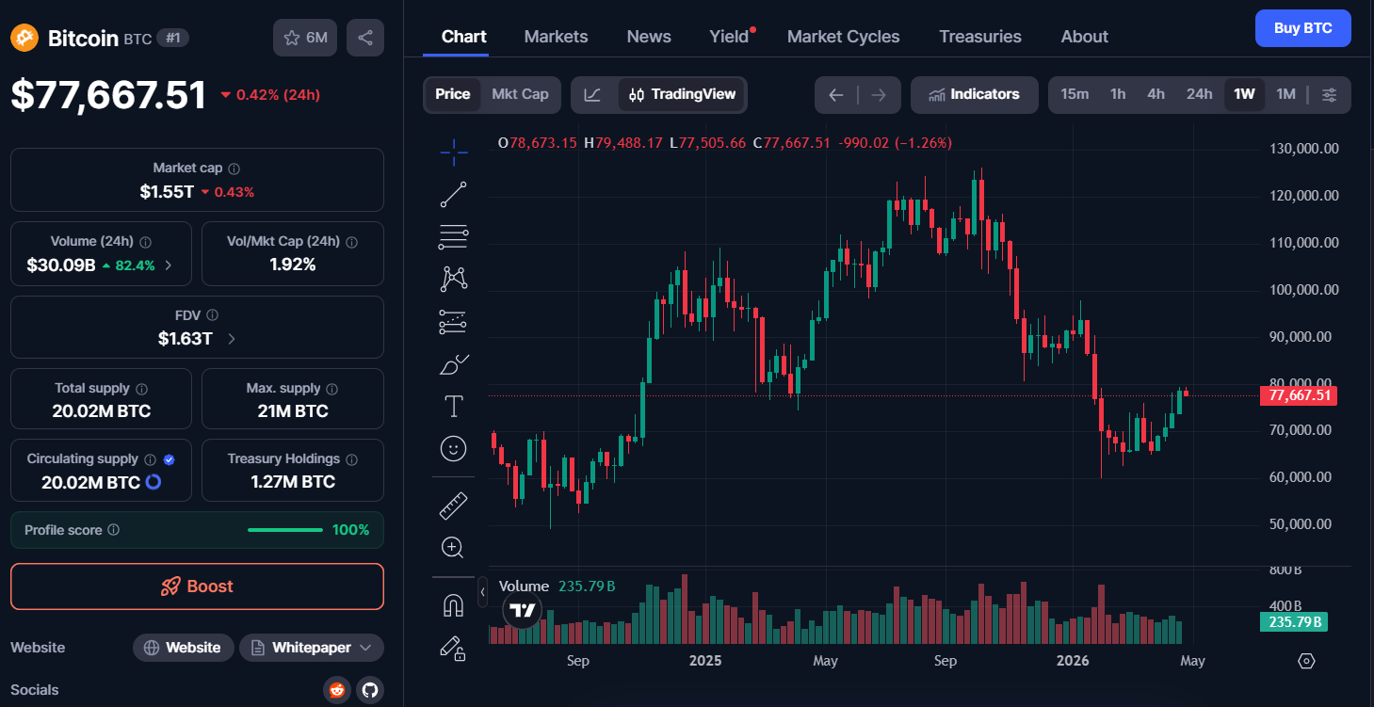Click the Buy BTC button
This screenshot has width=1374, height=707.
tap(1303, 28)
